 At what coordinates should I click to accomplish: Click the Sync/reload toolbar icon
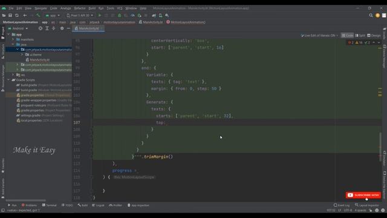17,15
